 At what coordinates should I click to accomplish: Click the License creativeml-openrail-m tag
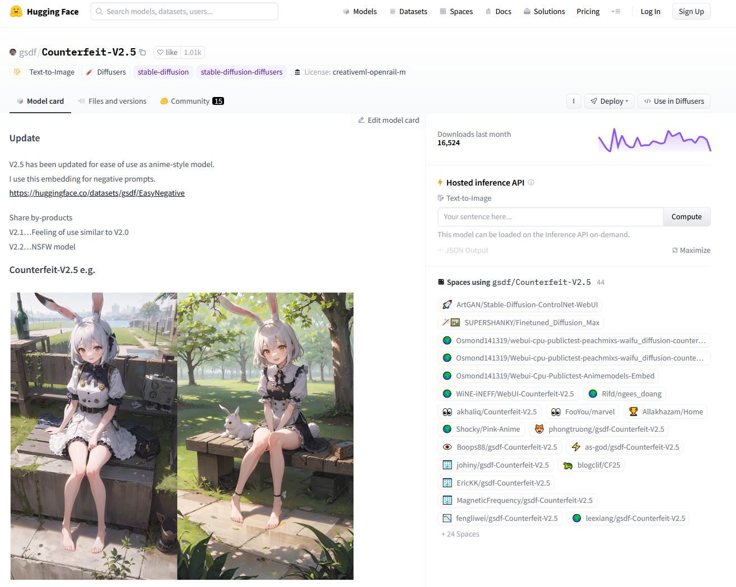coord(350,72)
